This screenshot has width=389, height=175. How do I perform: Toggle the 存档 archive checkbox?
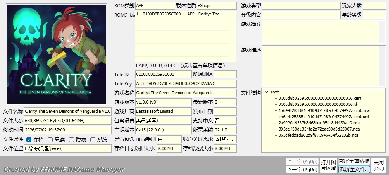pos(29,139)
